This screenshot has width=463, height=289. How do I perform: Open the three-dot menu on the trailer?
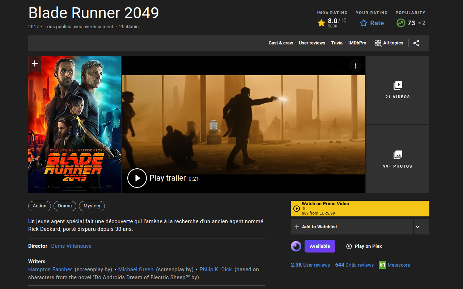[x=355, y=66]
